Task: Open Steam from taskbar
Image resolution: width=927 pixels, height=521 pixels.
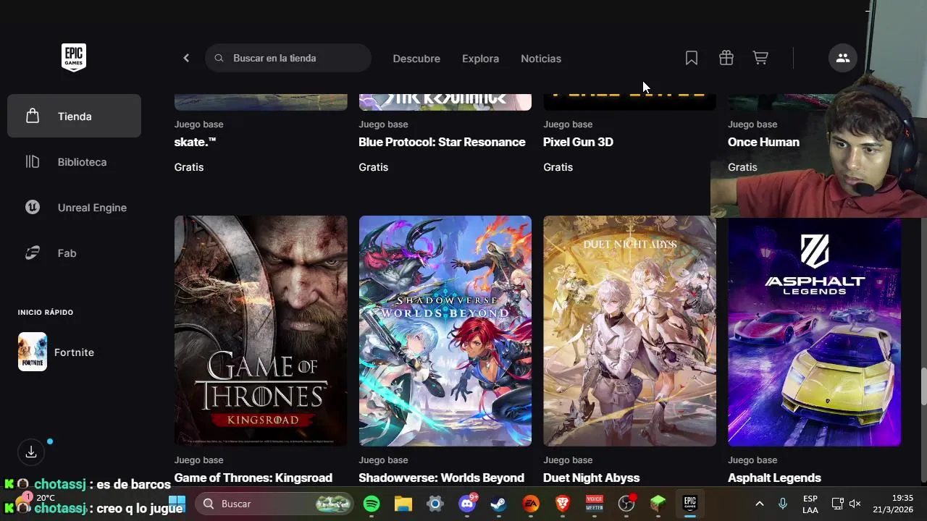Action: (499, 503)
